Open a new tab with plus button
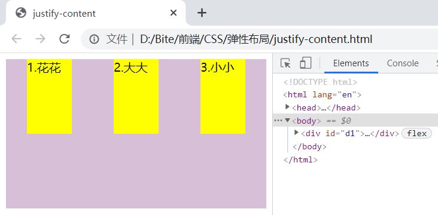Viewport: 438px width, 215px height. pos(202,13)
